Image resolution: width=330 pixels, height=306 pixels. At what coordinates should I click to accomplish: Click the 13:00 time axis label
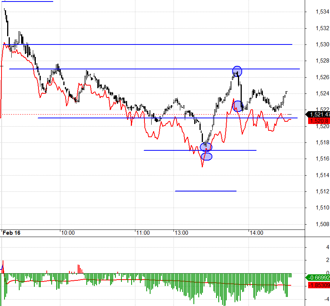(181, 233)
